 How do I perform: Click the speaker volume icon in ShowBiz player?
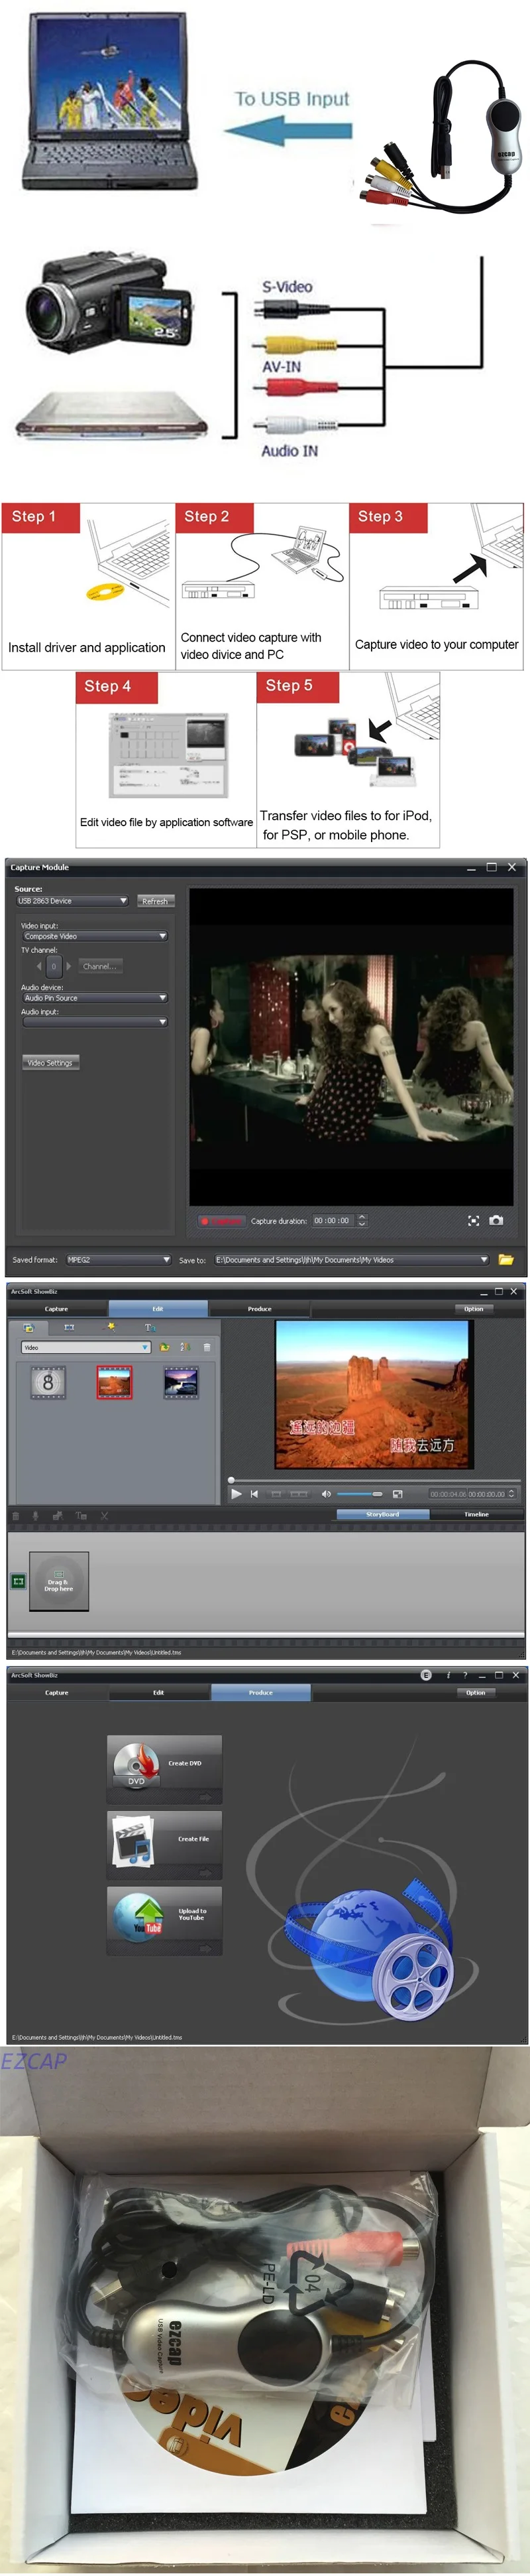click(x=325, y=1493)
